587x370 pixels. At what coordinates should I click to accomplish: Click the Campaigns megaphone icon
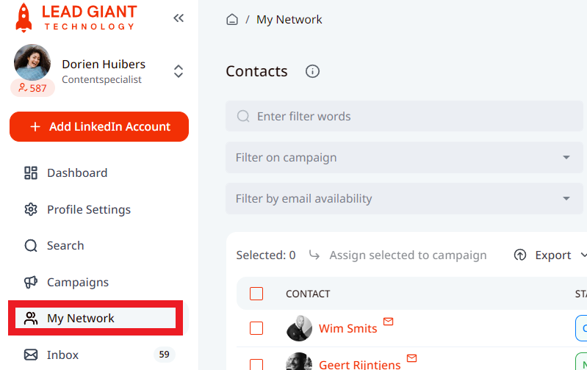(x=31, y=282)
